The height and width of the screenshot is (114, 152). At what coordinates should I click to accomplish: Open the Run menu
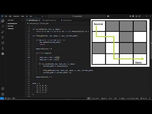click(x=31, y=16)
